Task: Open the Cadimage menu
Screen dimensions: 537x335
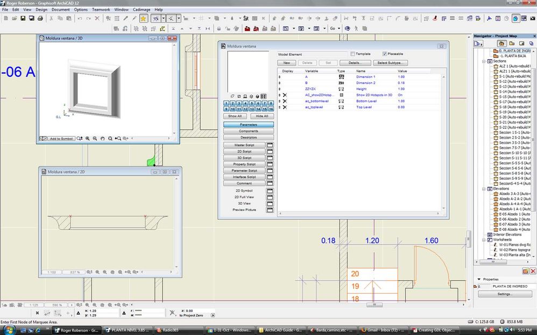Action: click(x=142, y=10)
